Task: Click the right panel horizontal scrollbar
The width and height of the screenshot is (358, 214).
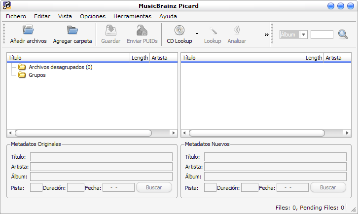Action: pos(256,133)
